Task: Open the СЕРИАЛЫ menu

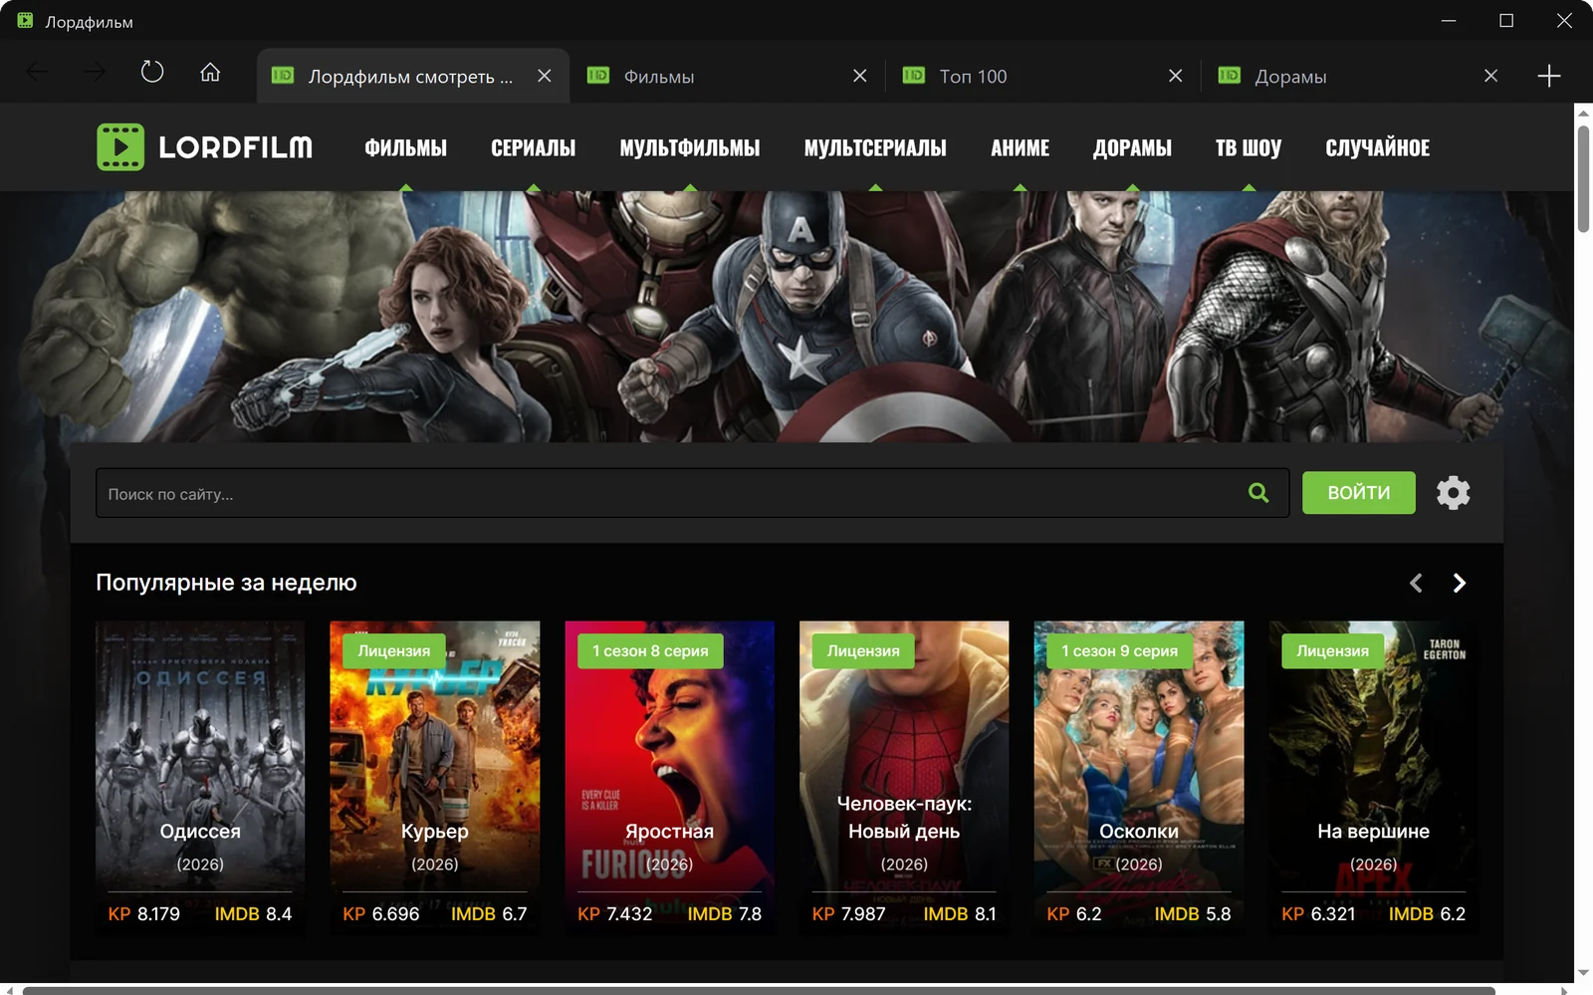Action: [x=533, y=147]
